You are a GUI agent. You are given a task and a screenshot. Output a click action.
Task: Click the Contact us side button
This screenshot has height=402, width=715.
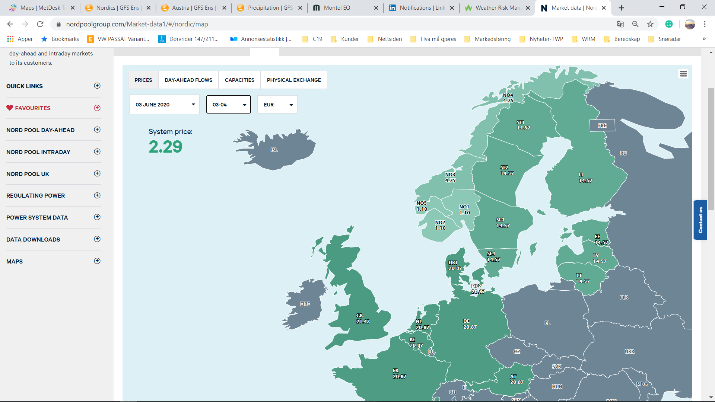click(x=700, y=220)
